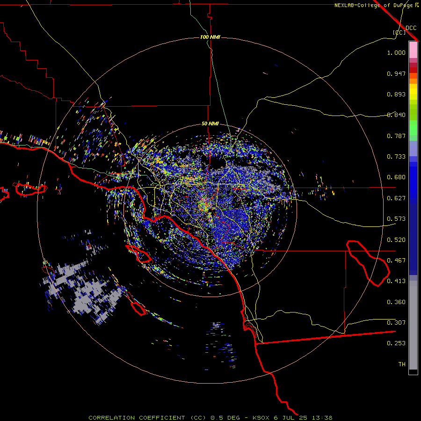Click the 0.947 scale value
The width and height of the screenshot is (421, 421).
click(x=396, y=73)
